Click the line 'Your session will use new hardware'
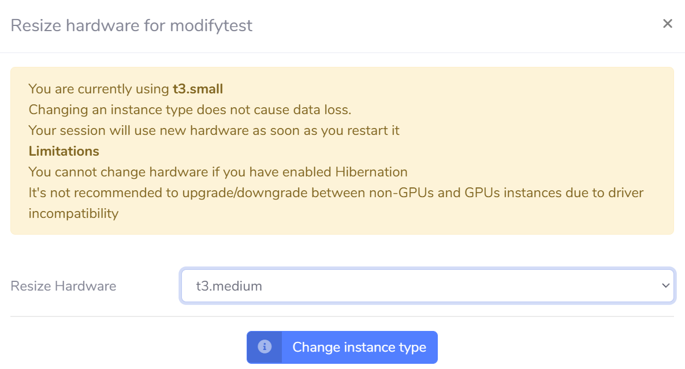 tap(214, 130)
